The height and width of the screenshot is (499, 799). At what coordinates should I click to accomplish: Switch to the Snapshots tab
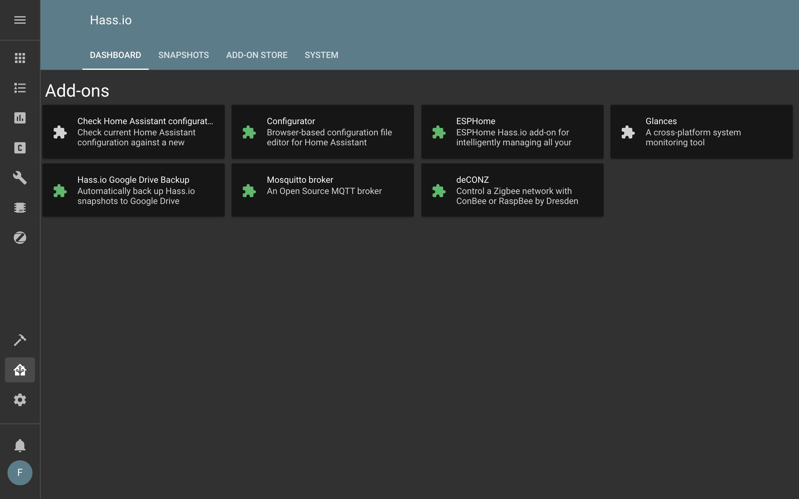tap(184, 55)
